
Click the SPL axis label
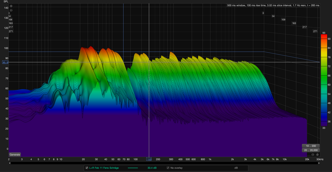coord(6,2)
